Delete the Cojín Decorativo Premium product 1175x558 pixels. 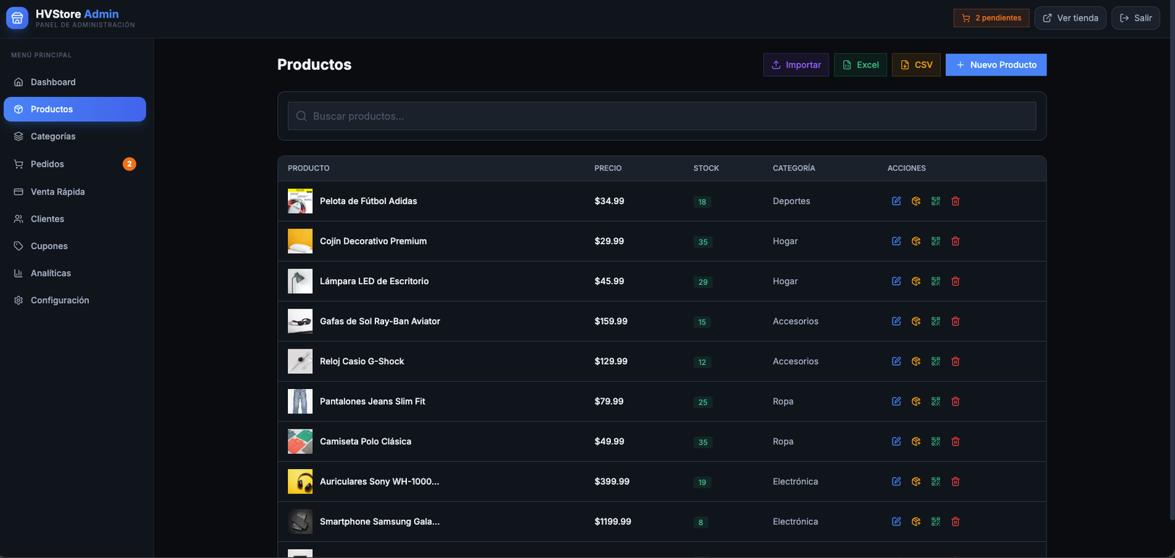tap(955, 241)
